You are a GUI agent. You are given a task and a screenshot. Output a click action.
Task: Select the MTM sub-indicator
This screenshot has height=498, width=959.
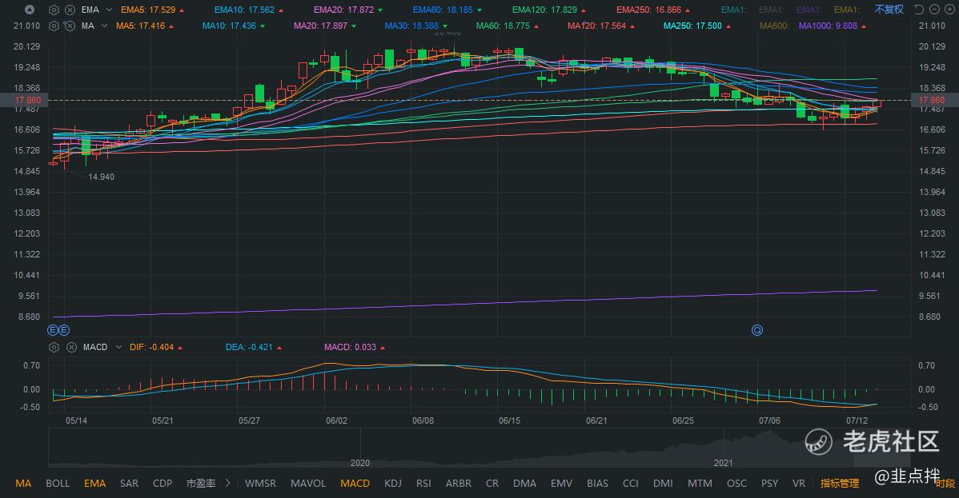pyautogui.click(x=700, y=484)
